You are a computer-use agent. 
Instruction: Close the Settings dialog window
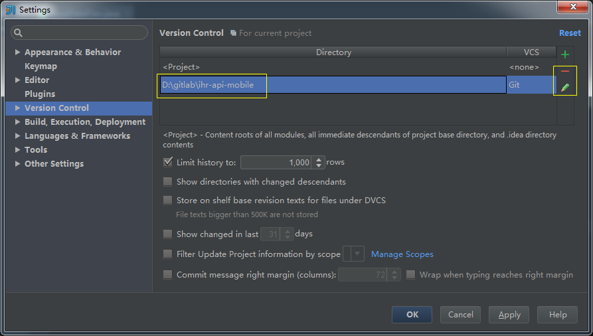(x=573, y=7)
